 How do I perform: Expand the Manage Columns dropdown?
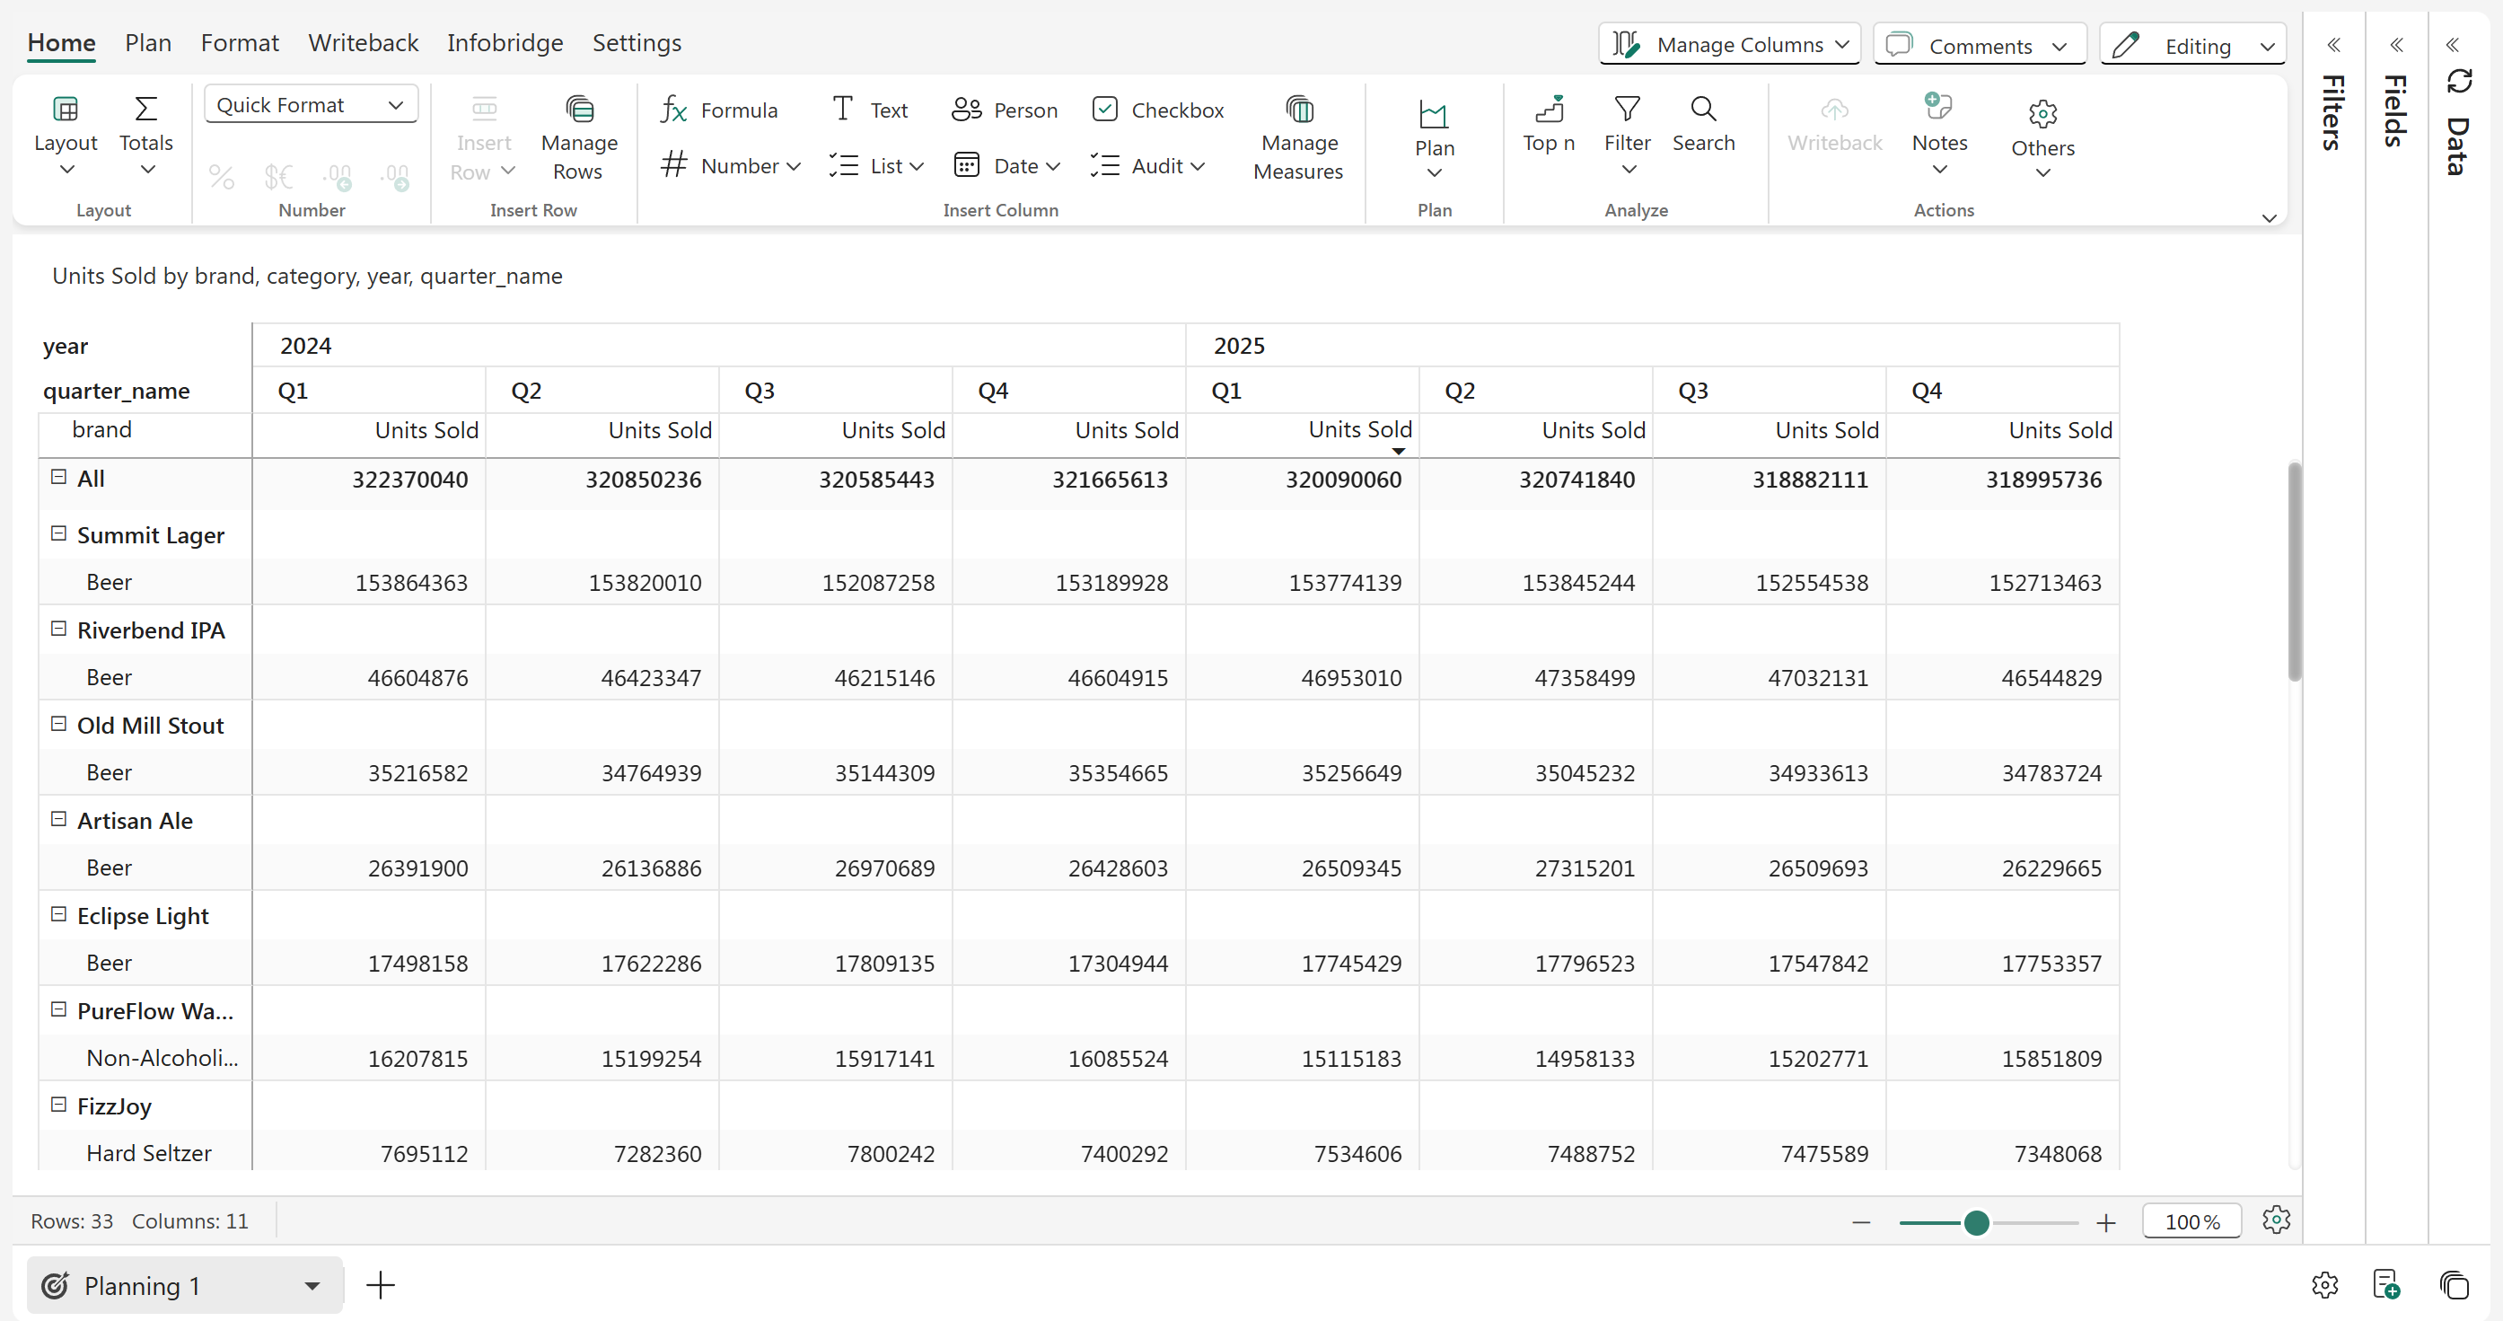click(1729, 45)
